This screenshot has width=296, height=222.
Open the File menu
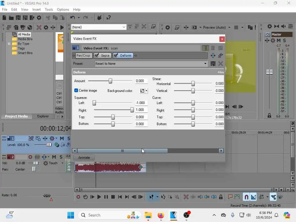5,10
